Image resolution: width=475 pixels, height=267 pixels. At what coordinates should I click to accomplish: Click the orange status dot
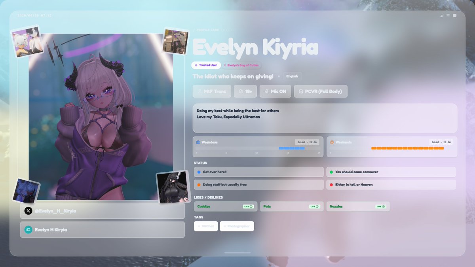tap(199, 185)
